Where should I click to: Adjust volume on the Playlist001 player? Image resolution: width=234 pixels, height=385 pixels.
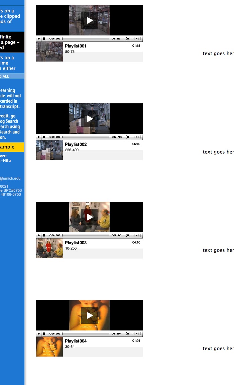point(137,39)
